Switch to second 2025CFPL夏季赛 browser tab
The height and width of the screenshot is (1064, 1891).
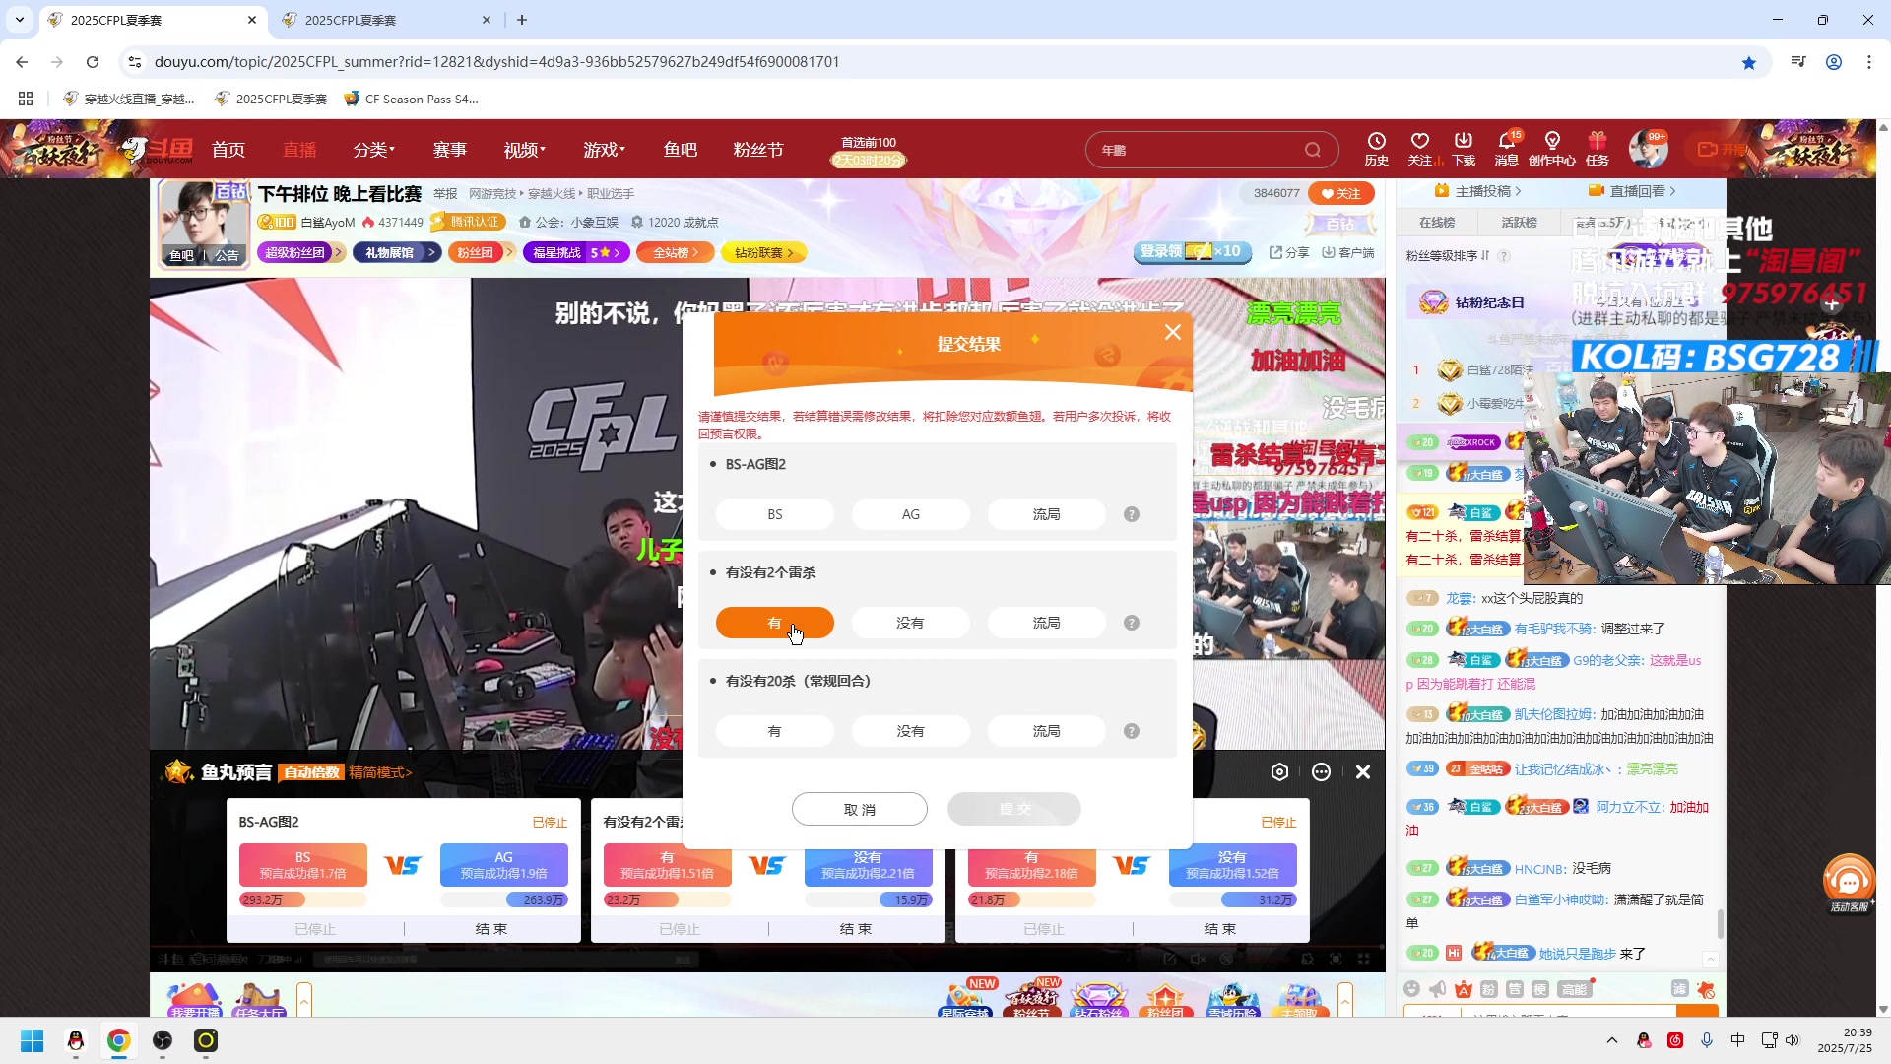pos(386,20)
